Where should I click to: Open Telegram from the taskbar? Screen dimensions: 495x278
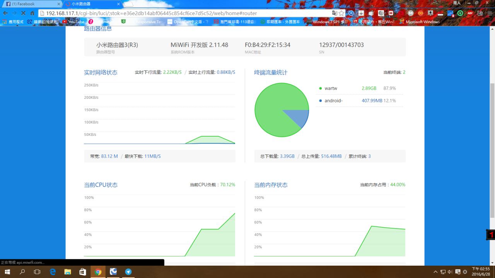pyautogui.click(x=128, y=272)
